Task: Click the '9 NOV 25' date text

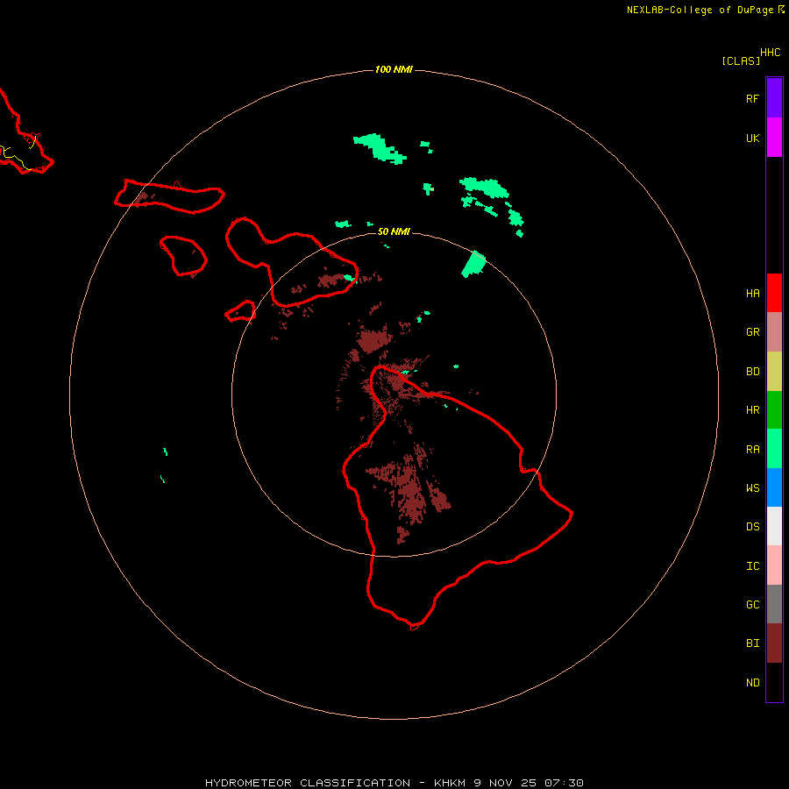Action: point(505,783)
